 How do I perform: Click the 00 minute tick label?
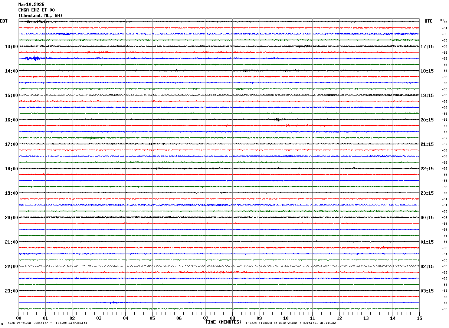tap(19, 318)
